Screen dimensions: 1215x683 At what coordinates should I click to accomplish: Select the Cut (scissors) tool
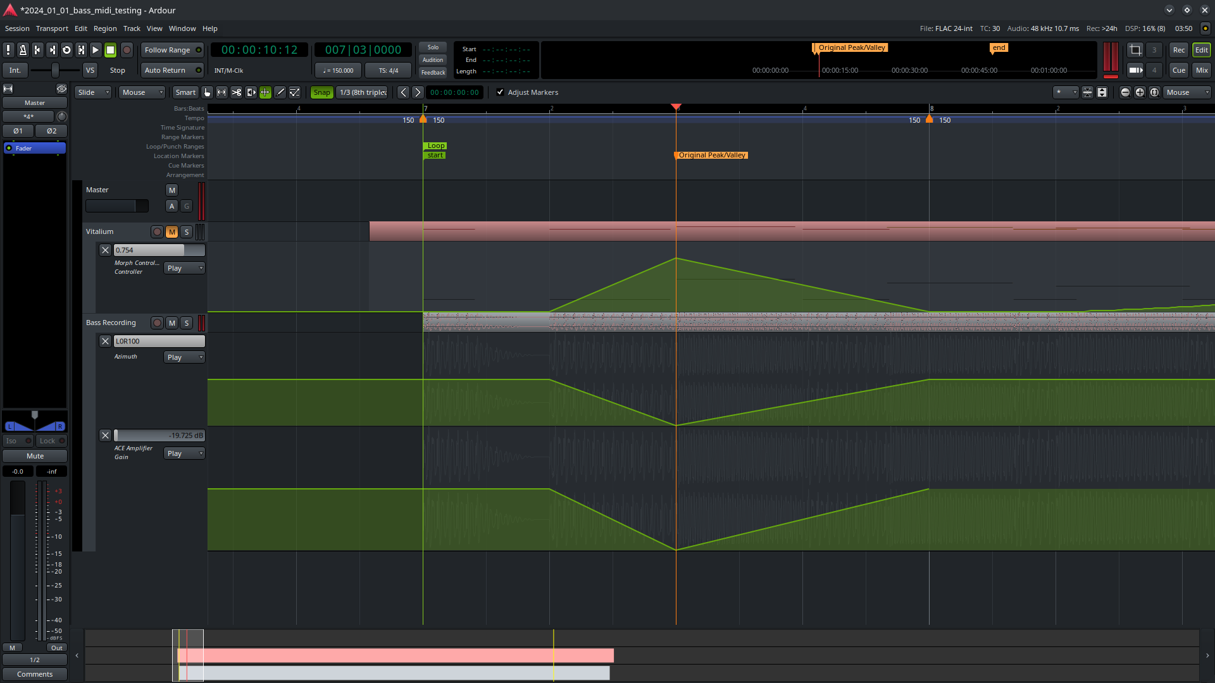(236, 92)
